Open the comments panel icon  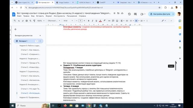[135, 14]
